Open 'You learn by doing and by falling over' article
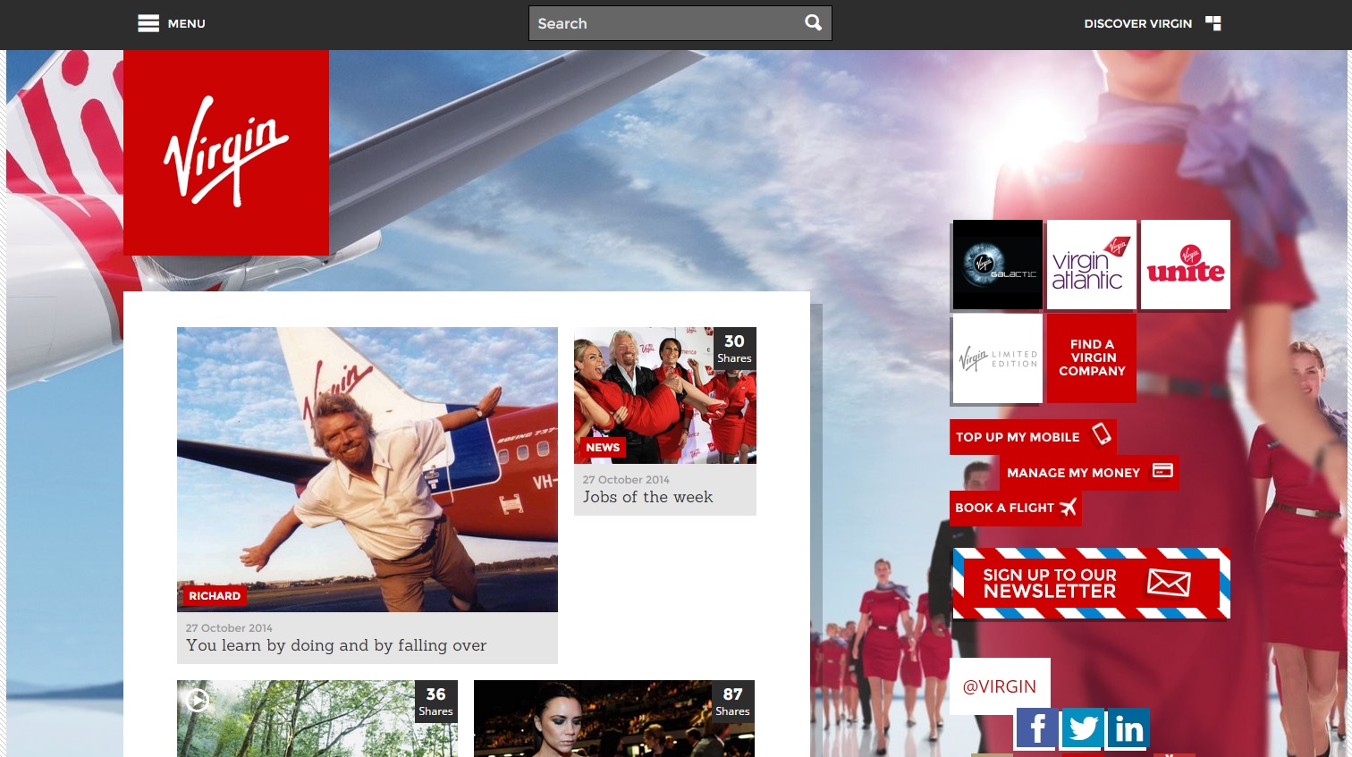Viewport: 1352px width, 757px height. (336, 645)
